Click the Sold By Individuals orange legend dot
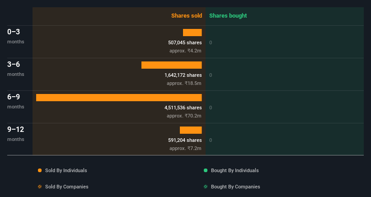 coord(40,170)
